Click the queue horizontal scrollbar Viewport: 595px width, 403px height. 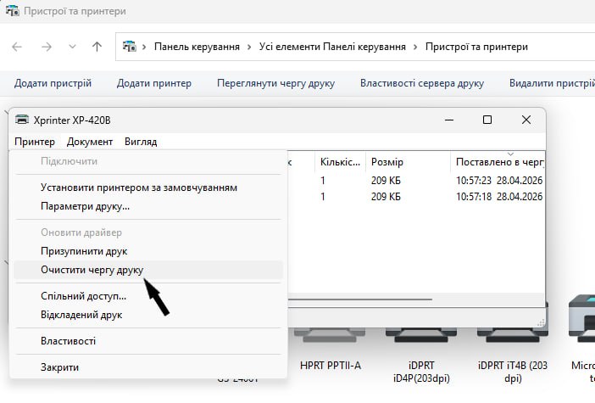(359, 299)
